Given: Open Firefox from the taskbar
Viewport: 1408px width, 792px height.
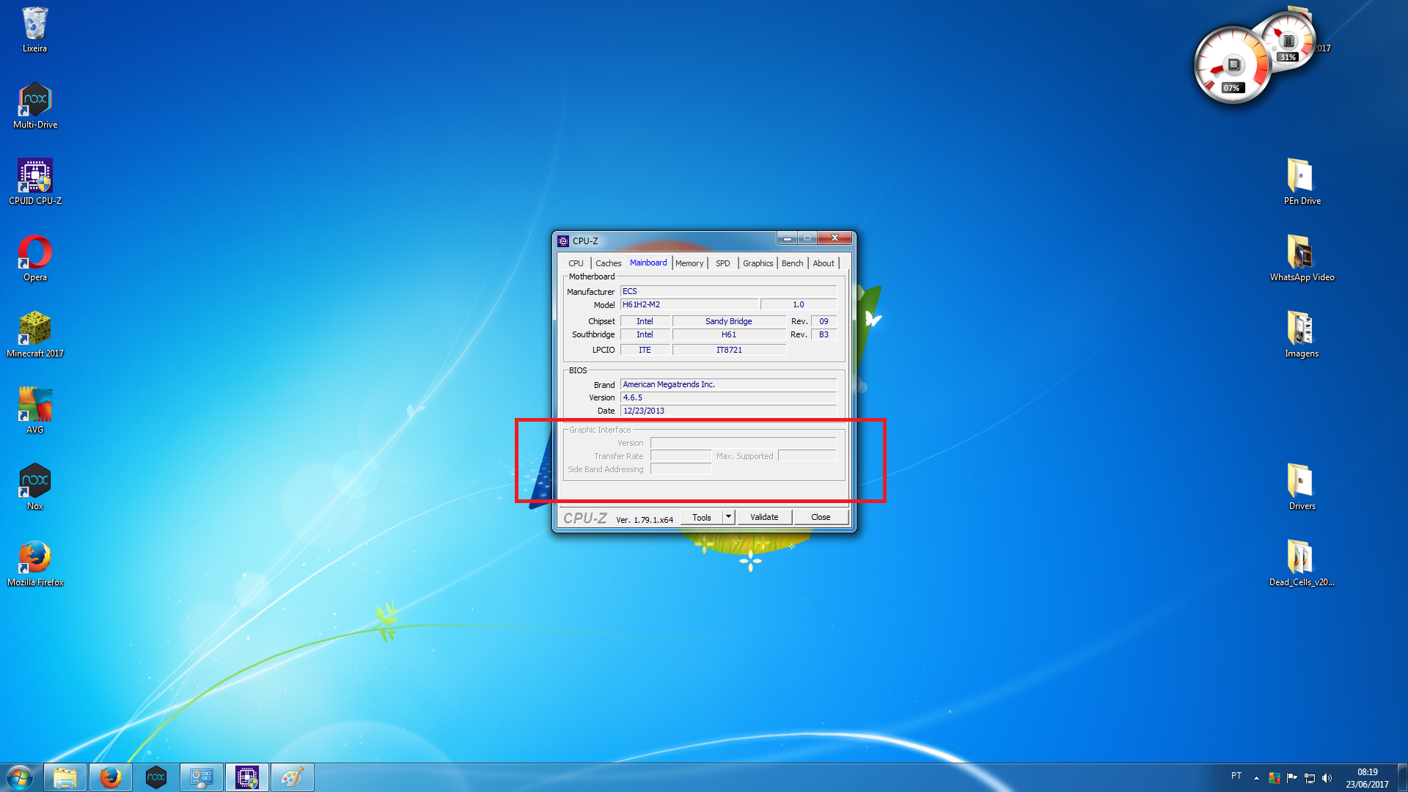Looking at the screenshot, I should coord(111,777).
